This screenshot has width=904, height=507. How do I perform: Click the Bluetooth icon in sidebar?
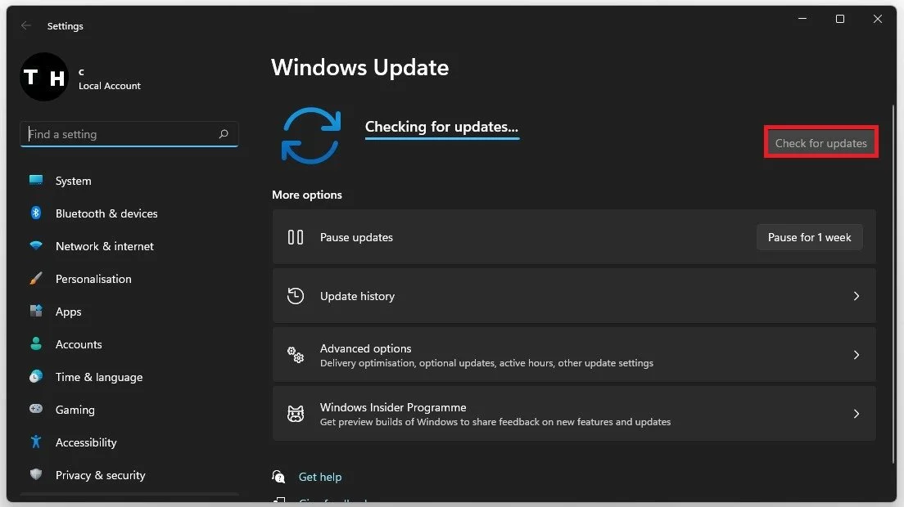point(36,213)
